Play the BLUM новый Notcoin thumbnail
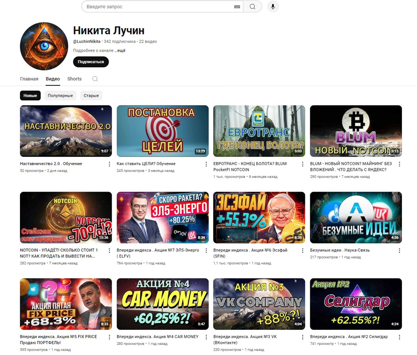Image resolution: width=417 pixels, height=355 pixels. (356, 131)
